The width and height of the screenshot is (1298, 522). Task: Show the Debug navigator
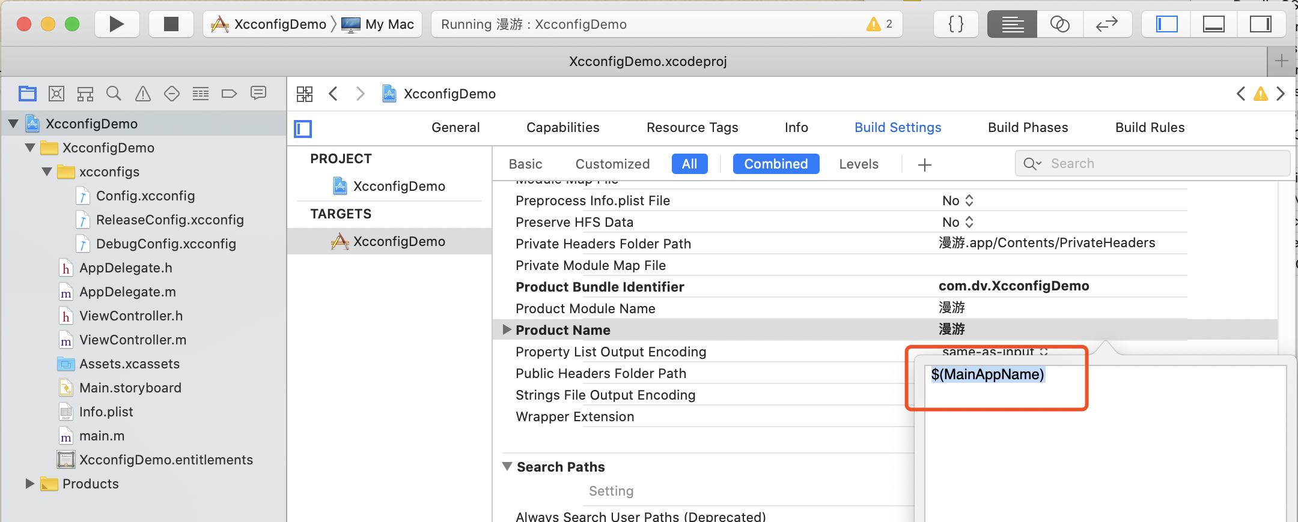[x=201, y=94]
